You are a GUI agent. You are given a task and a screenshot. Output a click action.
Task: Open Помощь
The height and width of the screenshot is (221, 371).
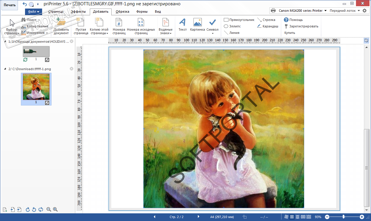293,20
